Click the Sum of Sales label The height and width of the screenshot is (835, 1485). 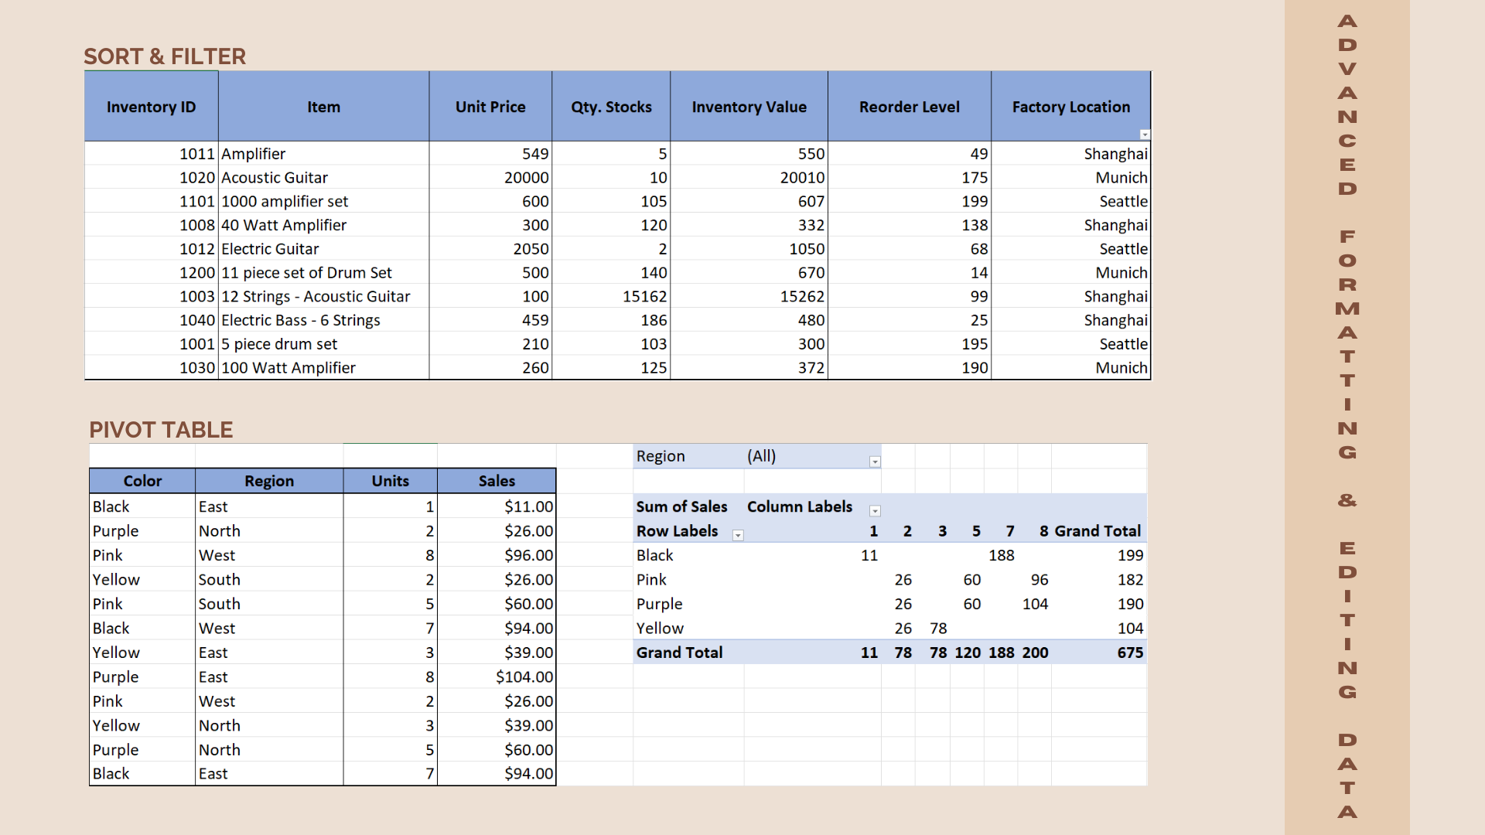pyautogui.click(x=681, y=506)
